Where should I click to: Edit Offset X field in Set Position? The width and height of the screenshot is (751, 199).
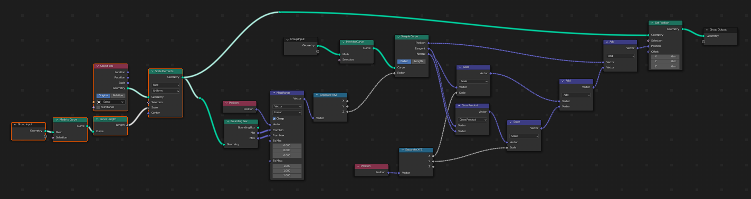[x=666, y=56]
